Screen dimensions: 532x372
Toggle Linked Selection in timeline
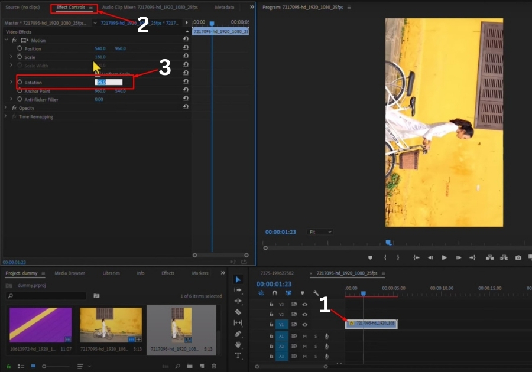288,293
